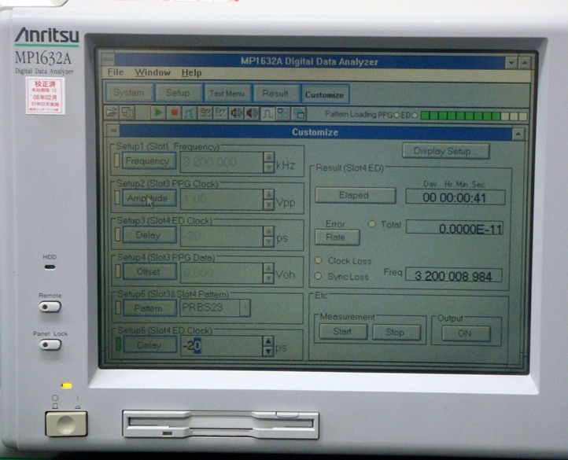Click the measurement Start button
Image resolution: width=568 pixels, height=460 pixels.
[343, 332]
